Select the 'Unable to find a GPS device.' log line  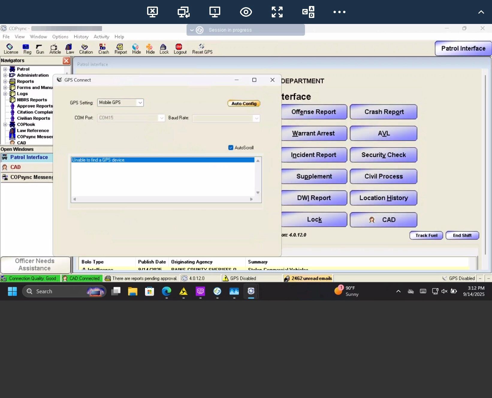tap(163, 160)
